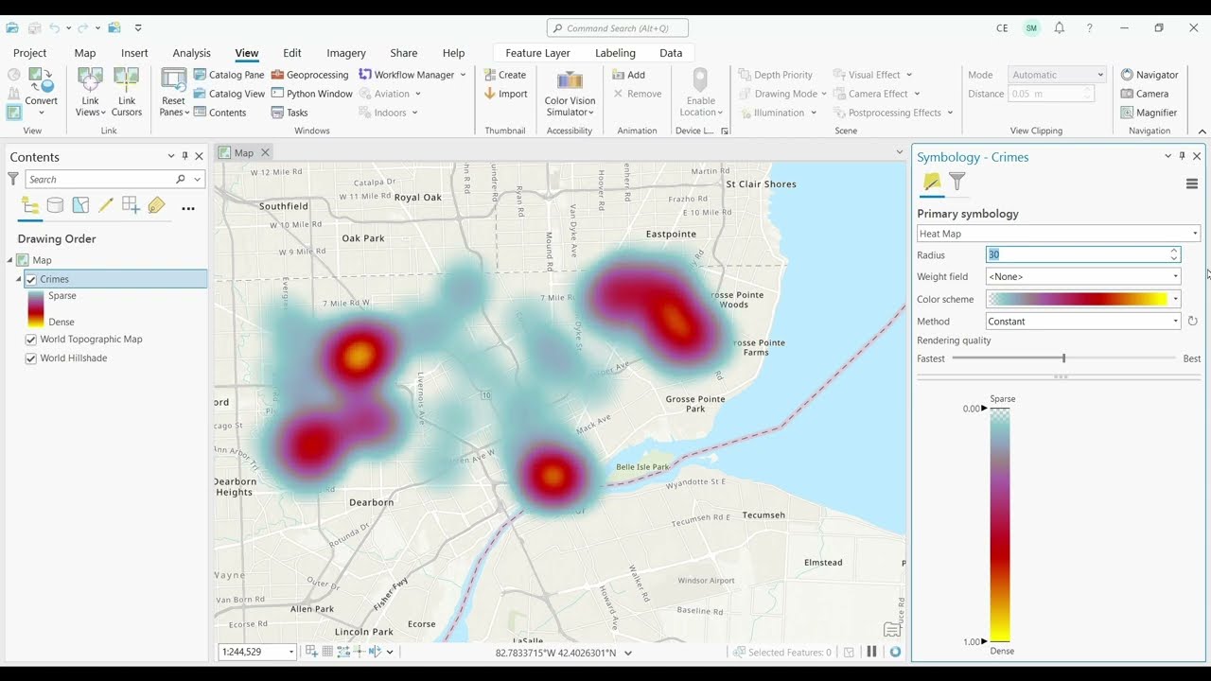Click the Command Search box

point(617,28)
